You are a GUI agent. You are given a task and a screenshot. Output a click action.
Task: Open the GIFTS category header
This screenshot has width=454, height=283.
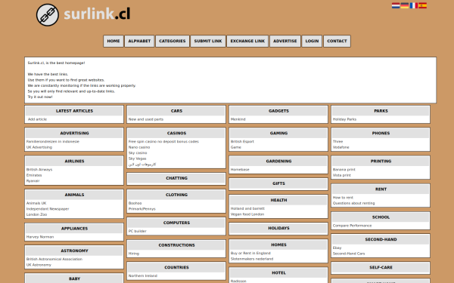pyautogui.click(x=278, y=183)
